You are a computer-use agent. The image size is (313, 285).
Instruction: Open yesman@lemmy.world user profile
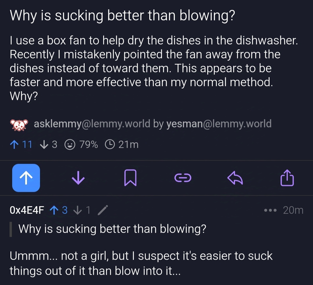[x=219, y=124]
